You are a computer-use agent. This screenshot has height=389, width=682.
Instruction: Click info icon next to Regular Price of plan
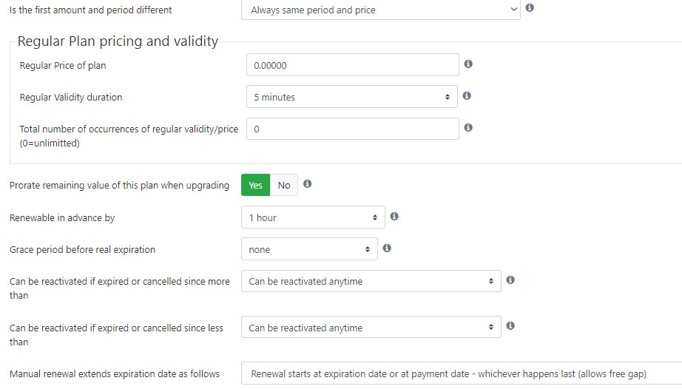pos(468,64)
